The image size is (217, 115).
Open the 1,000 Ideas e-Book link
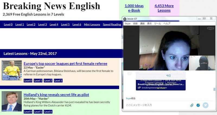[134, 8]
